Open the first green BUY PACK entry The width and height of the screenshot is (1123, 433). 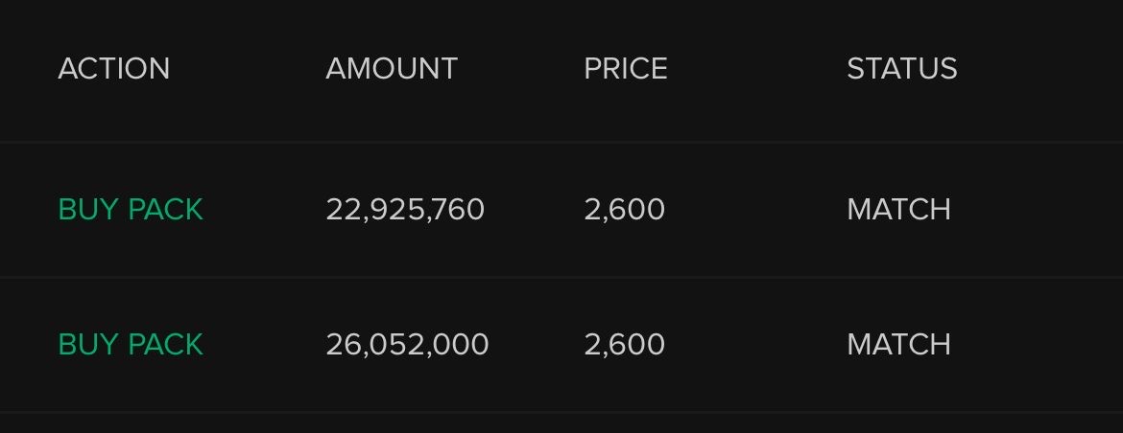[x=131, y=210]
